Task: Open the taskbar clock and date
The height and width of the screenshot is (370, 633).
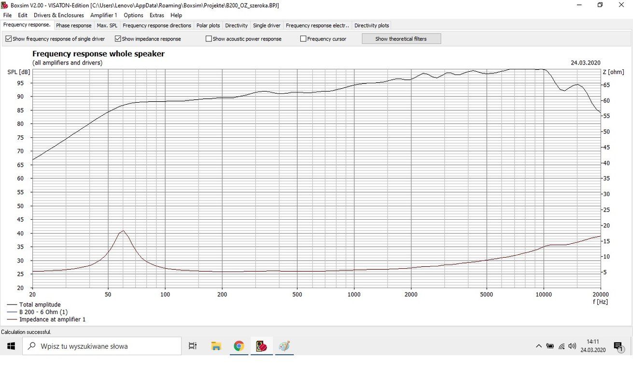Action: coord(593,346)
